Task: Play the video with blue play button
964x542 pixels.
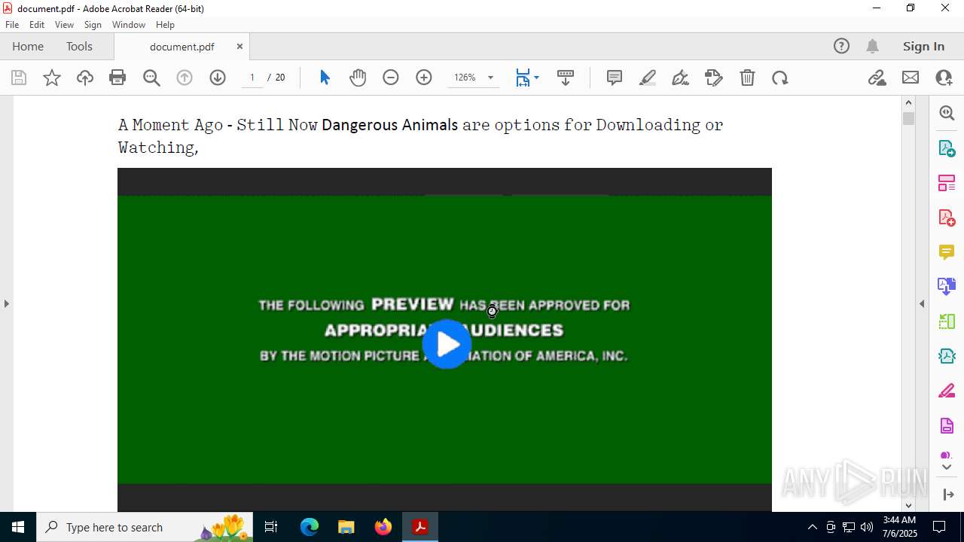Action: [447, 344]
